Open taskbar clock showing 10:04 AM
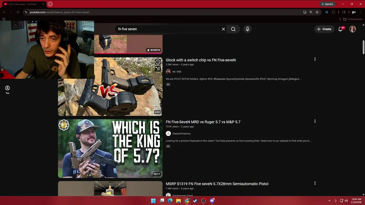This screenshot has height=205, width=365. [356, 201]
